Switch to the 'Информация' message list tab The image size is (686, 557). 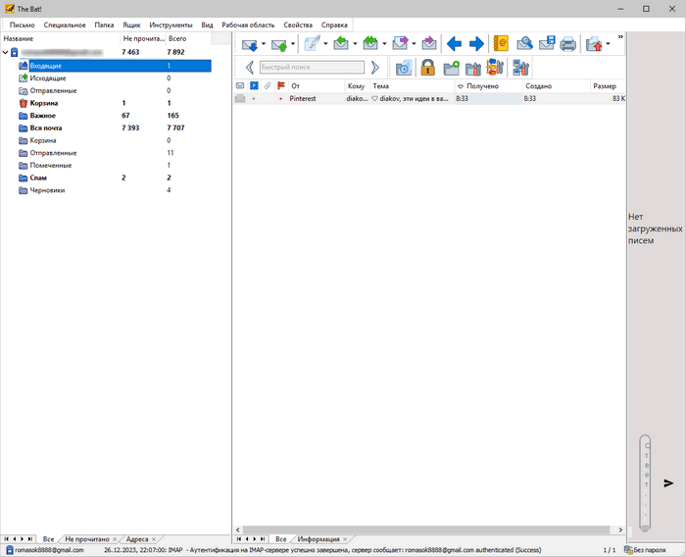pos(318,539)
